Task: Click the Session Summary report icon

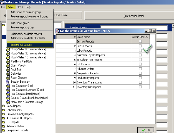Action: [8, 82]
